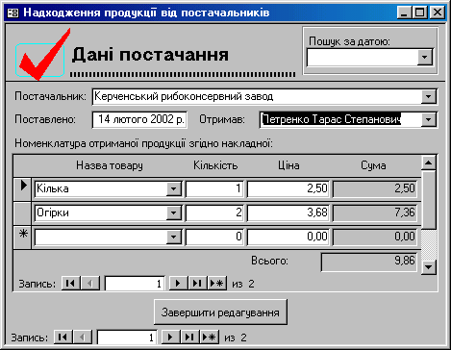The height and width of the screenshot is (350, 451).
Task: Click the Кількість column header
Action: coord(215,165)
